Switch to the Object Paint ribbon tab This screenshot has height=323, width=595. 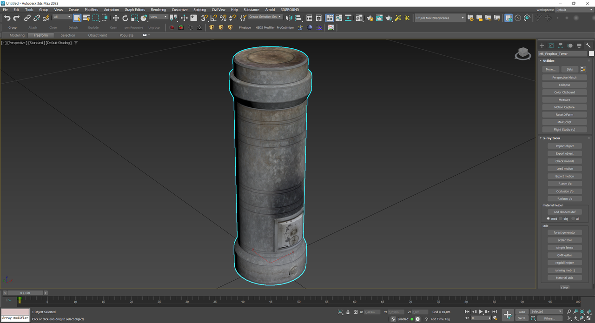click(97, 35)
